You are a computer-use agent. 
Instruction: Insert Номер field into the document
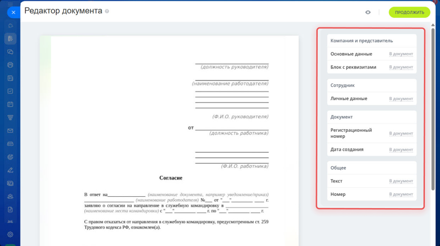click(401, 194)
